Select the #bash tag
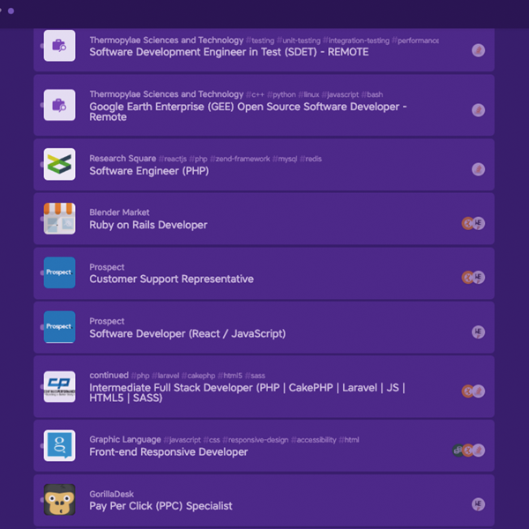Viewport: 529px width, 529px height. (x=372, y=94)
